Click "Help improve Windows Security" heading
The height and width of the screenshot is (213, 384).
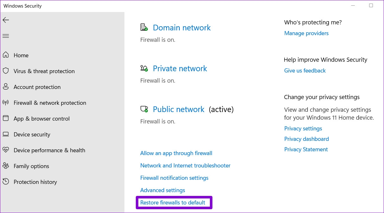tap(325, 60)
